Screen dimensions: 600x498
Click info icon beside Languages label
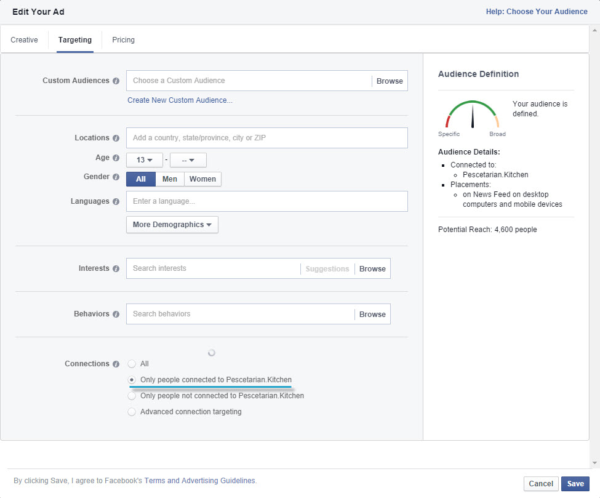click(x=116, y=201)
